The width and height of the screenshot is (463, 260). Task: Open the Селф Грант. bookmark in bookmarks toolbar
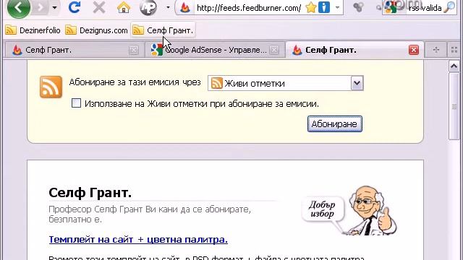(163, 30)
